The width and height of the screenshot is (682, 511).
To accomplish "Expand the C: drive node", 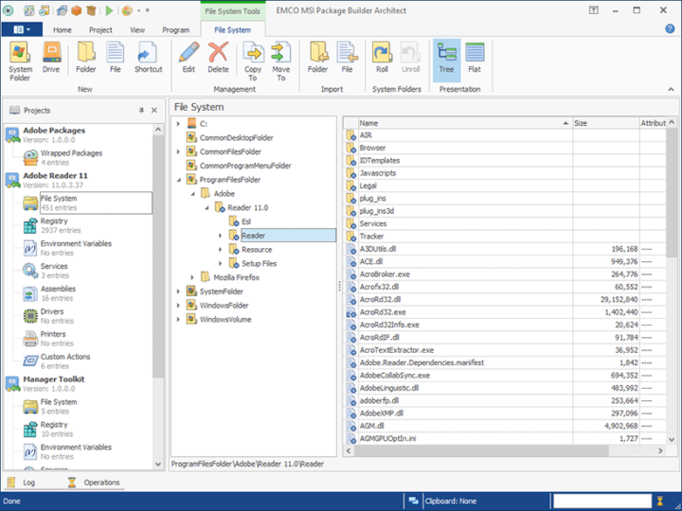I will [x=178, y=124].
